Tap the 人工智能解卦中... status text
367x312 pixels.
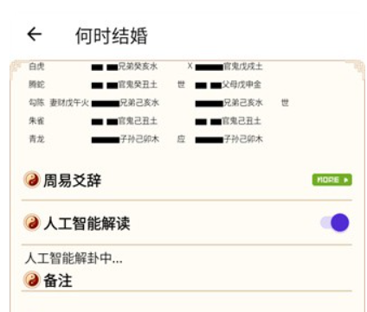[x=74, y=258]
